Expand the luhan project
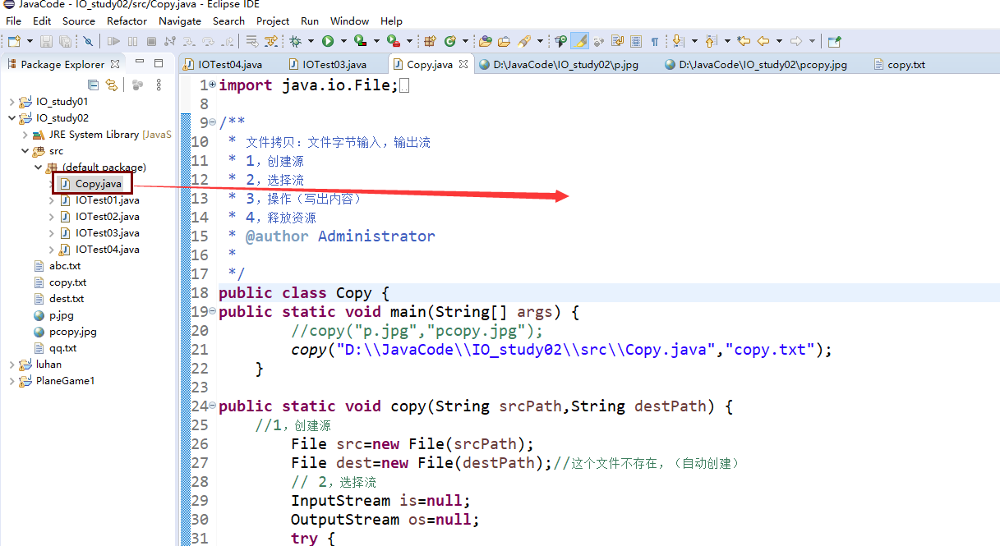The height and width of the screenshot is (546, 1000). (12, 365)
